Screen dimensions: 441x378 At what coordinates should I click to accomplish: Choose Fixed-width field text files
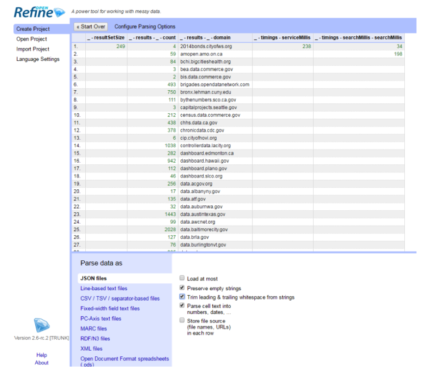(110, 309)
